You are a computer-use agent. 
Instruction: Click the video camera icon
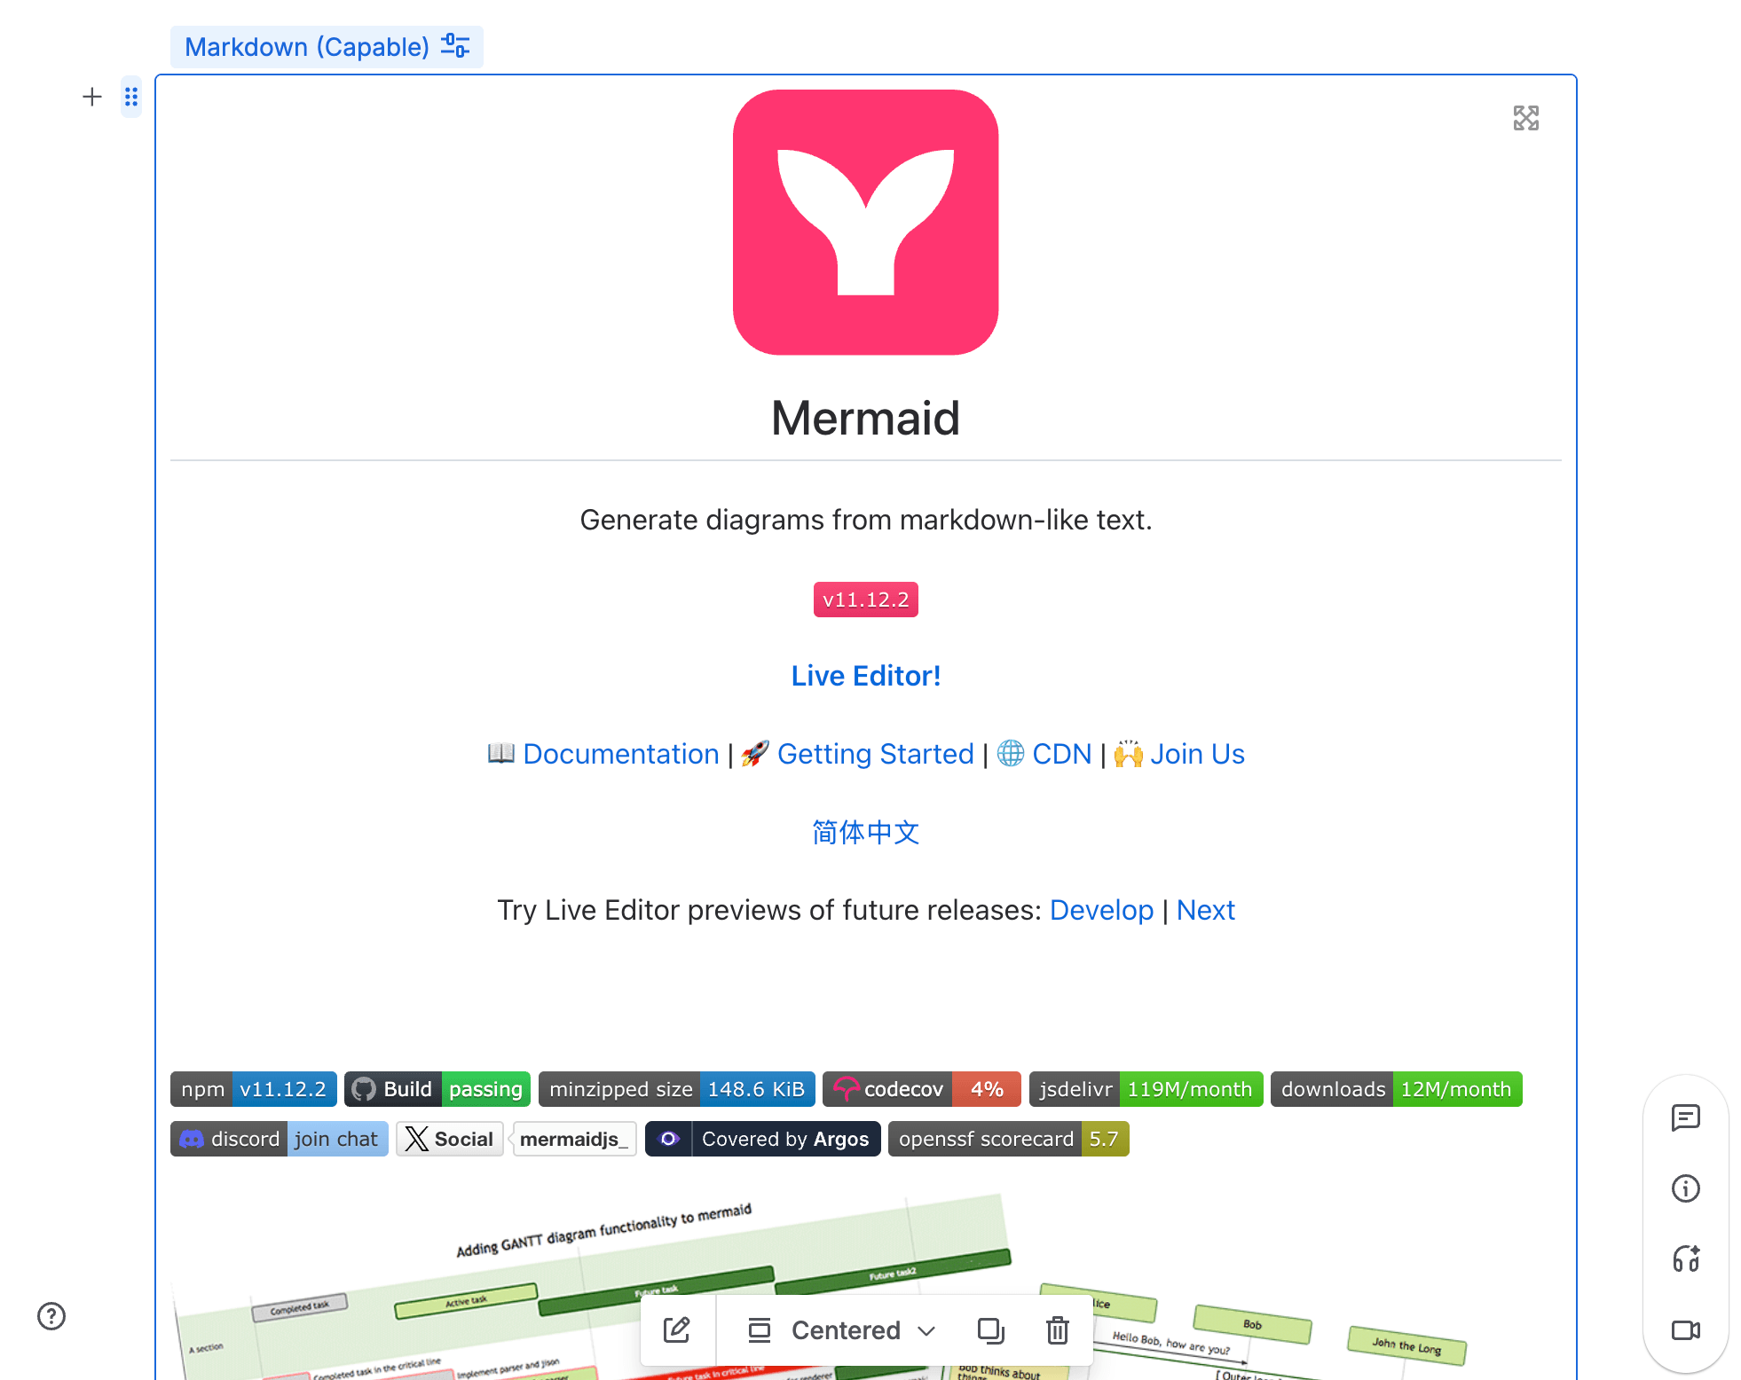coord(1685,1329)
